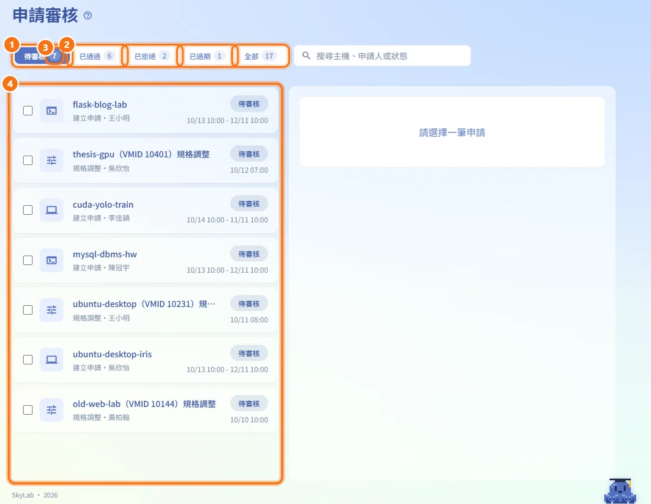Open the ubuntu-desktop（VMID 10231）request title
651x504 pixels.
[x=144, y=304]
